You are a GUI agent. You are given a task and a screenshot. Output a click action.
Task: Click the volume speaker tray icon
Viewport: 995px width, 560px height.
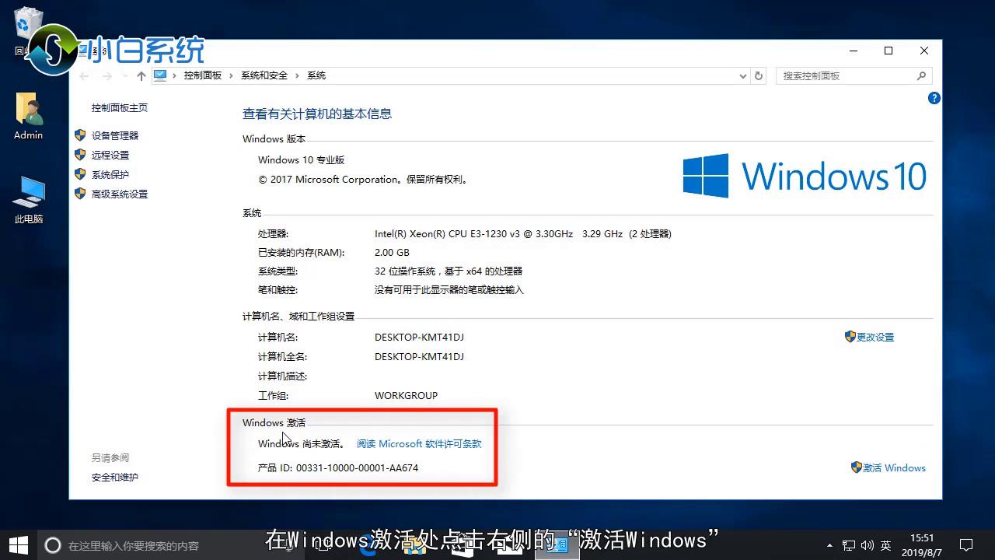(868, 545)
